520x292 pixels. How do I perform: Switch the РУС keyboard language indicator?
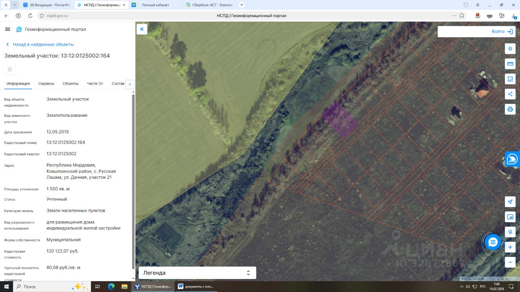click(483, 287)
